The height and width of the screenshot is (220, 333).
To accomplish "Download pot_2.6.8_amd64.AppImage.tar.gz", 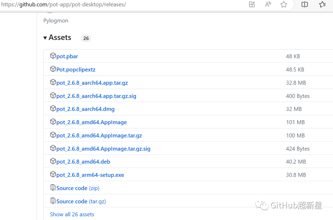I will (99, 135).
